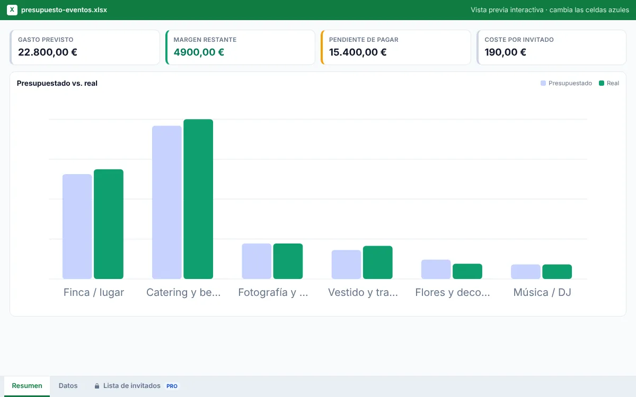Click the green Excel file icon

(x=12, y=10)
